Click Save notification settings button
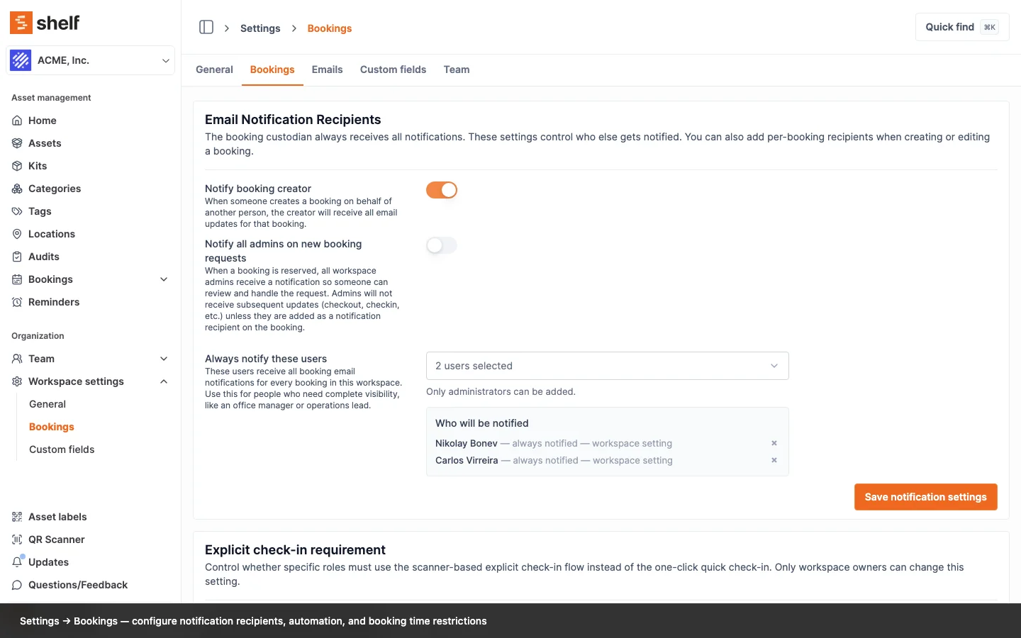 click(x=925, y=497)
